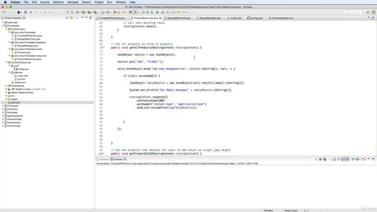Select config.json in Project Explorer

point(23,69)
